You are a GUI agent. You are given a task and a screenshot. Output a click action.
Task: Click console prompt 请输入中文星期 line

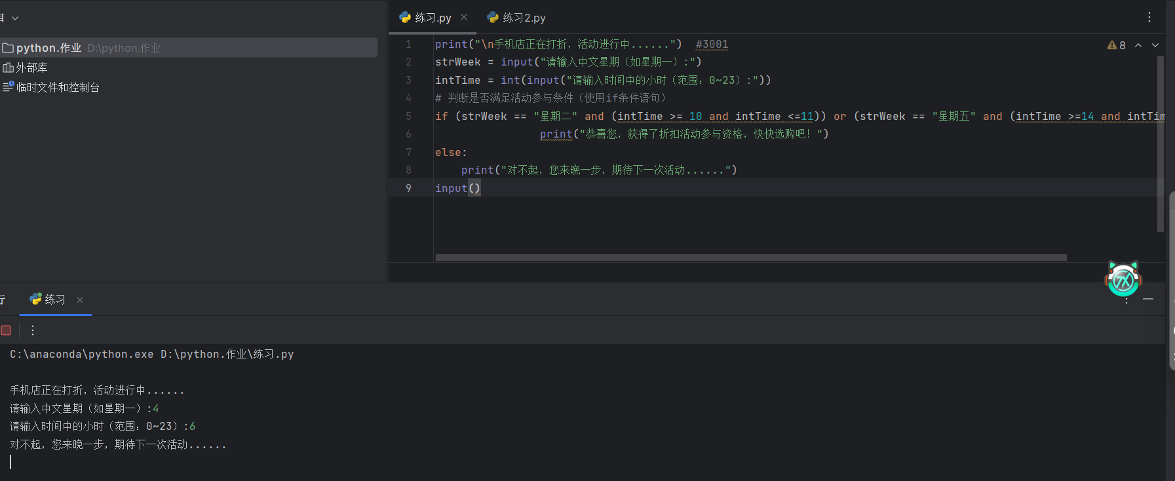(x=84, y=409)
